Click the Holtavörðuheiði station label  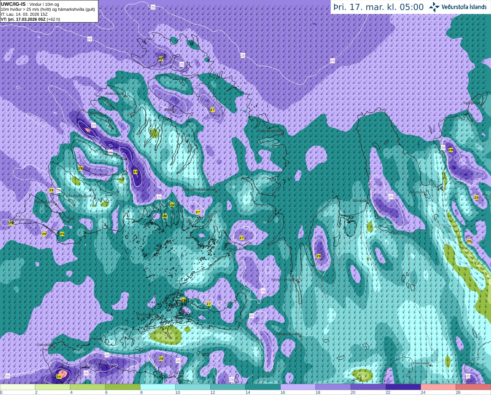(x=288, y=334)
